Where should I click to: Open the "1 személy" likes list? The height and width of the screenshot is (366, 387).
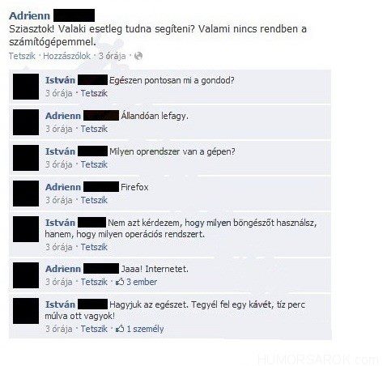145,329
